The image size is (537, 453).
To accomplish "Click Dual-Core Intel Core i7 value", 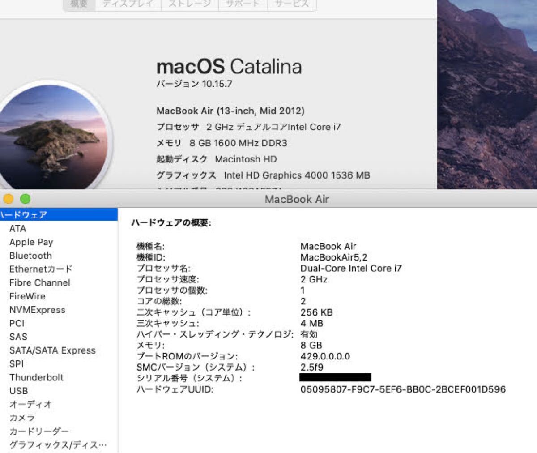I will [351, 268].
